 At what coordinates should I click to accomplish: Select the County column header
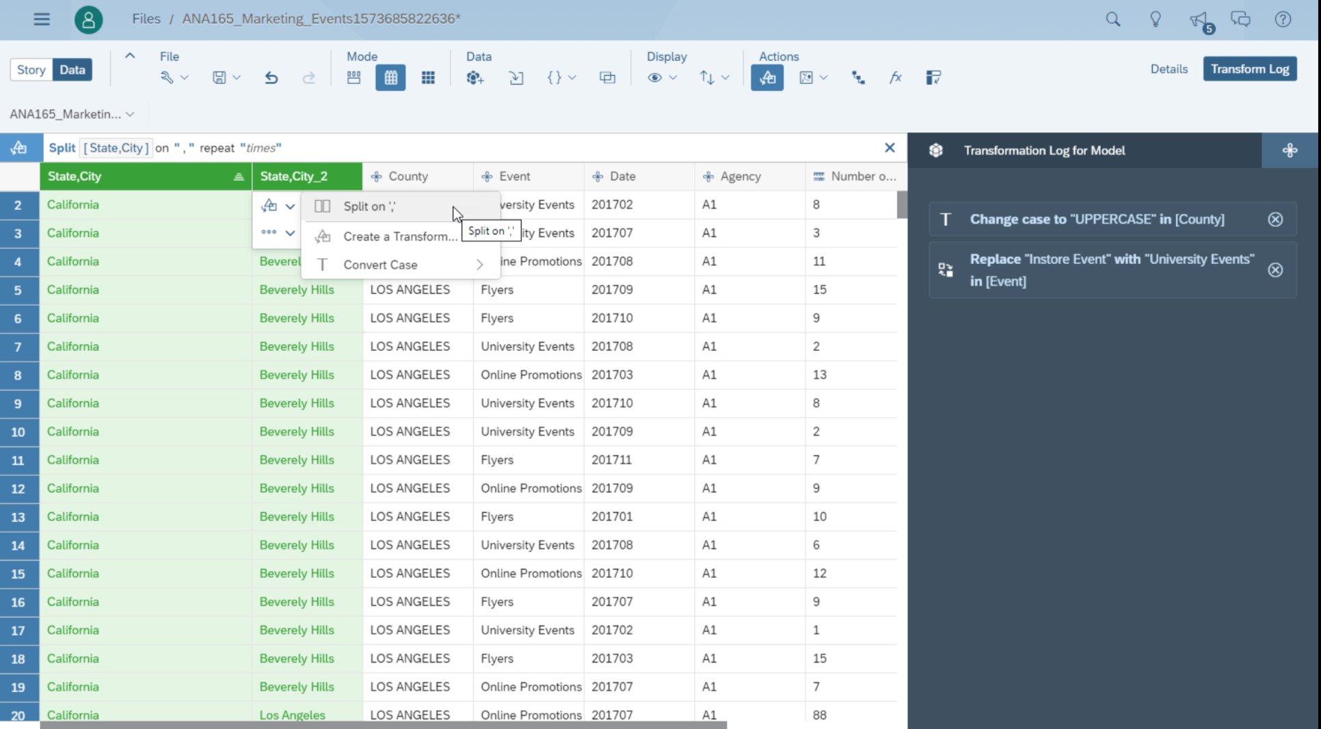pos(418,176)
